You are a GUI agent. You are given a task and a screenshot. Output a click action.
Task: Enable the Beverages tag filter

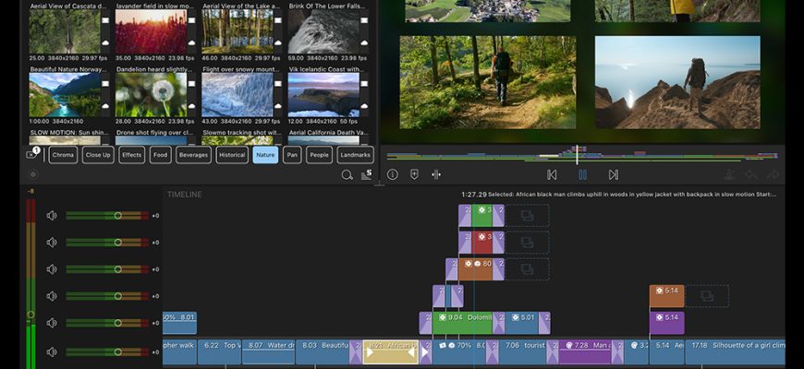194,155
